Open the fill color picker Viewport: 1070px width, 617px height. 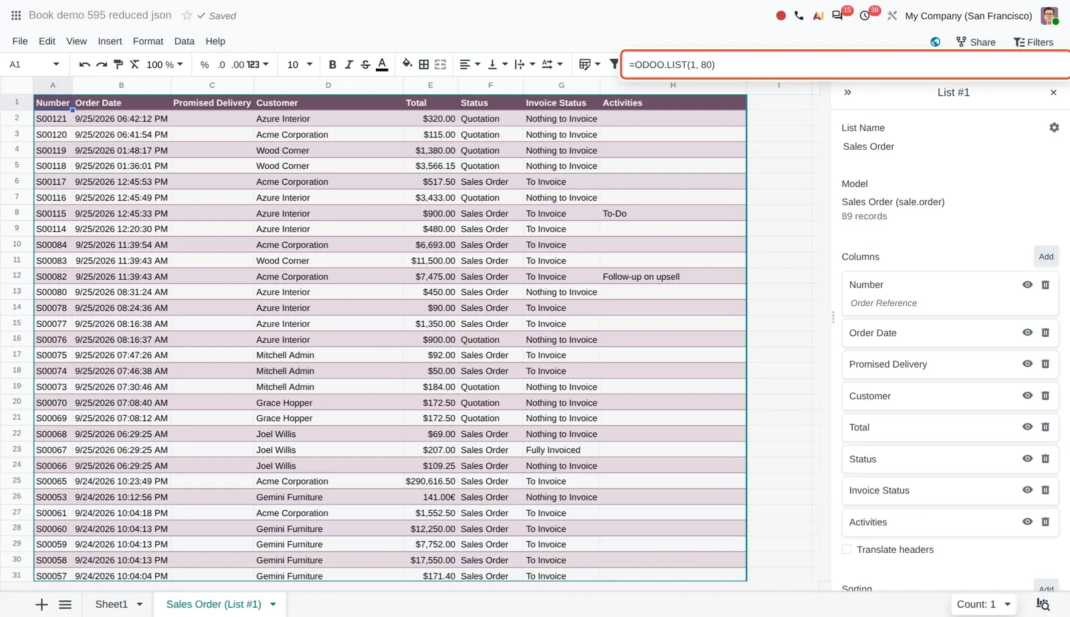407,64
